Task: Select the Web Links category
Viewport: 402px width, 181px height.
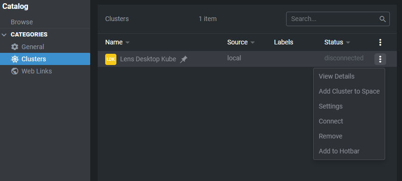Action: (45, 71)
